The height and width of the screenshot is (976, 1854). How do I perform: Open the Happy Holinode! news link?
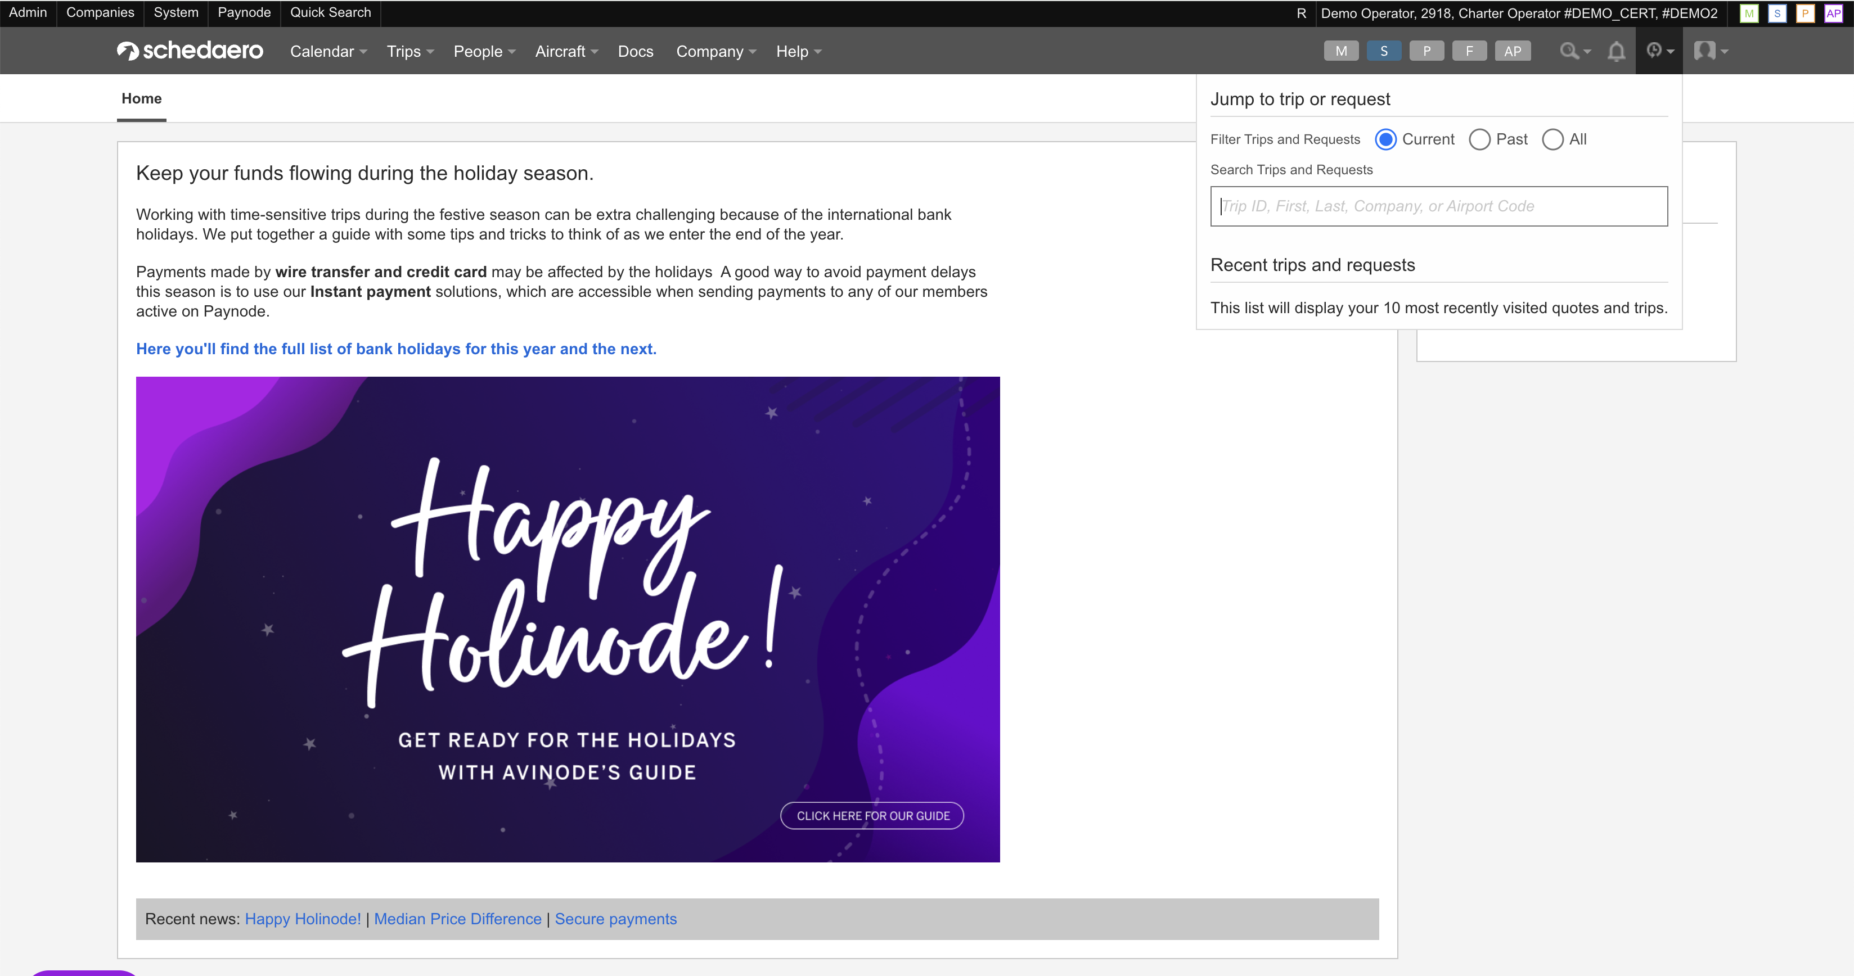[302, 919]
